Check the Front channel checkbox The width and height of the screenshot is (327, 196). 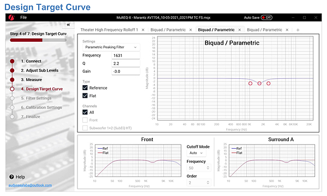tap(85, 120)
